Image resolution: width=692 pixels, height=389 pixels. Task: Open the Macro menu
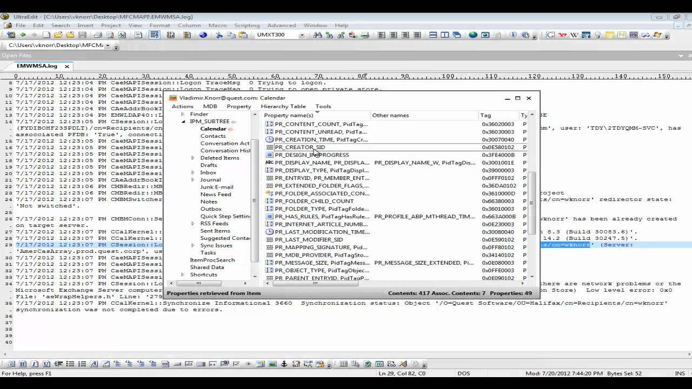coord(217,25)
